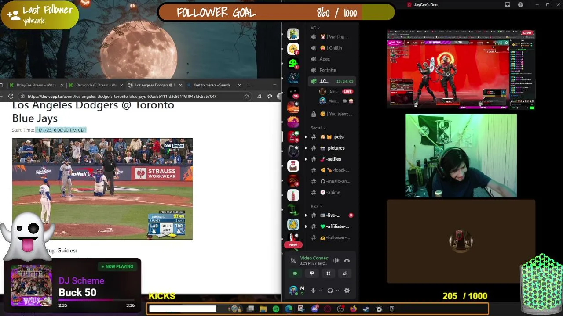Toggle the Discord camera on or off

(295, 273)
